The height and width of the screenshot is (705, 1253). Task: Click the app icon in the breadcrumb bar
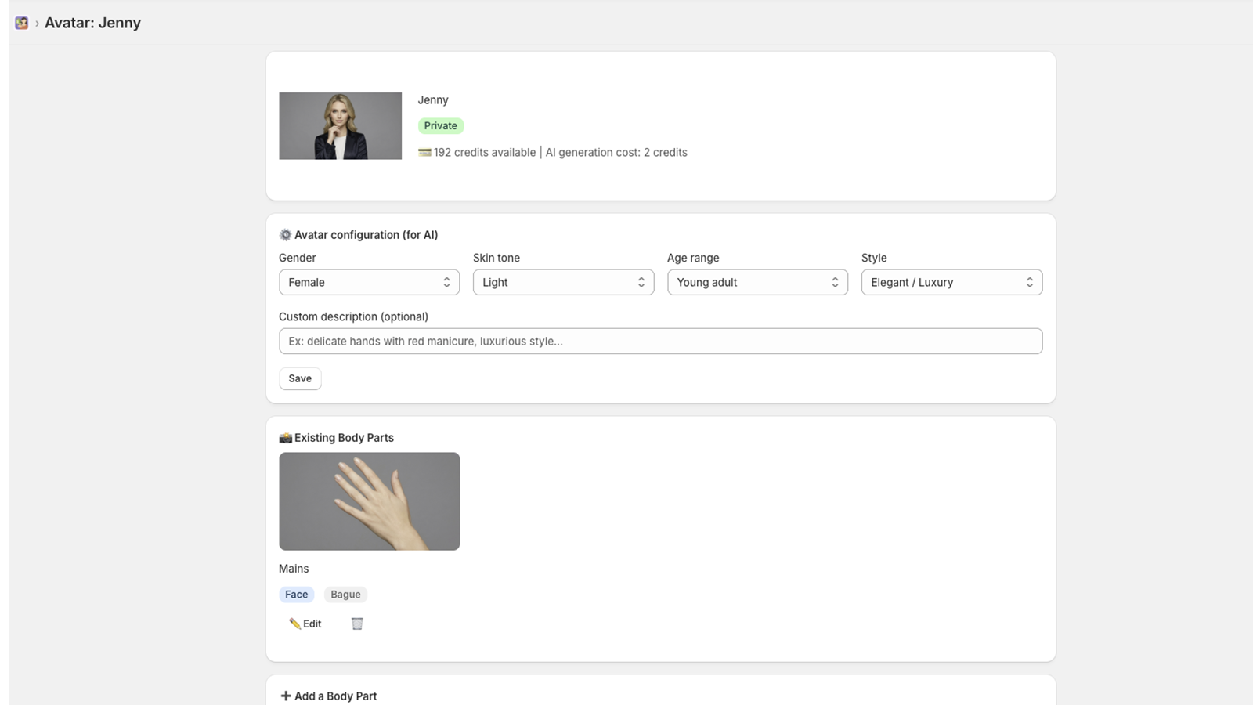coord(21,23)
